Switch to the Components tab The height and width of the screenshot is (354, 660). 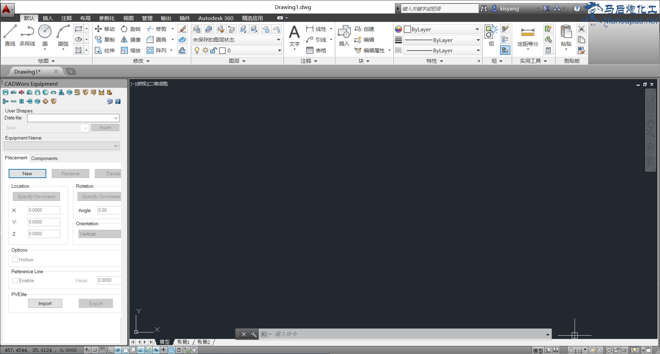tap(44, 158)
